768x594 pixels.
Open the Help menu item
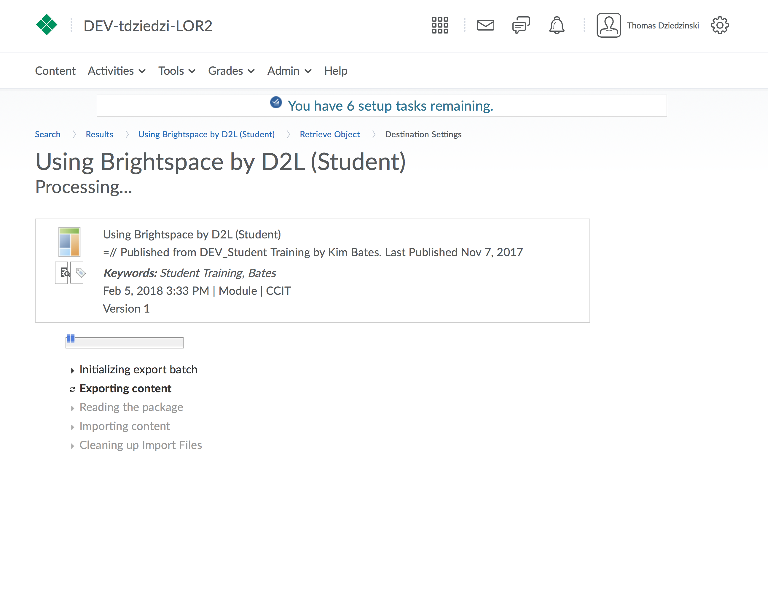point(336,71)
